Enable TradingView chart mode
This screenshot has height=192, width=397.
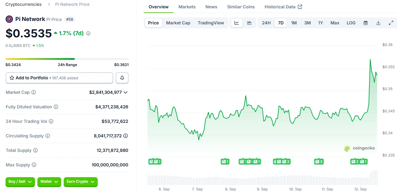(211, 23)
